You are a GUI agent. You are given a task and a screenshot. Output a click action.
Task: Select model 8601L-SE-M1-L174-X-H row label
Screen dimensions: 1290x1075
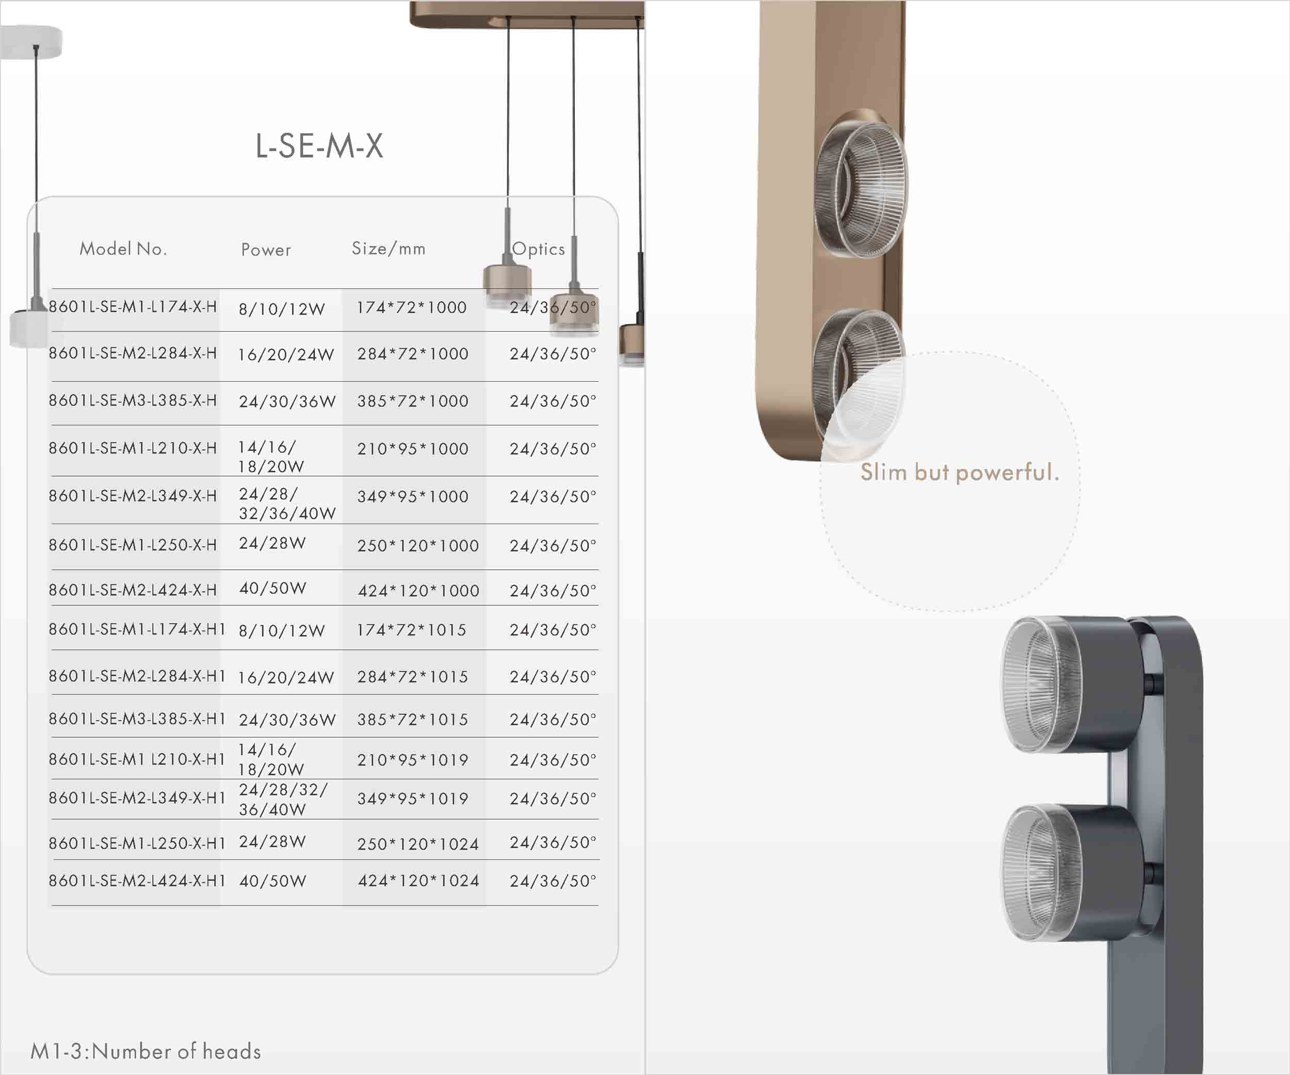(x=133, y=306)
